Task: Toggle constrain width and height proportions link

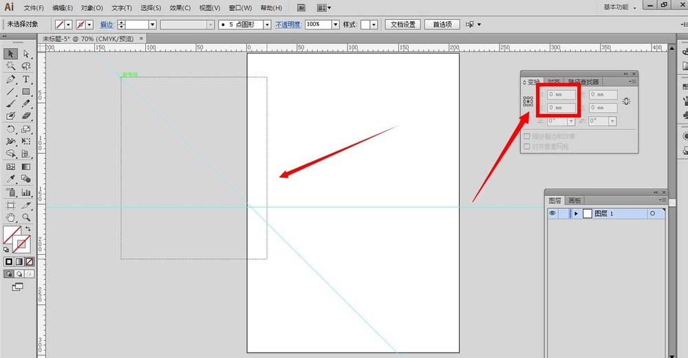Action: click(x=625, y=101)
